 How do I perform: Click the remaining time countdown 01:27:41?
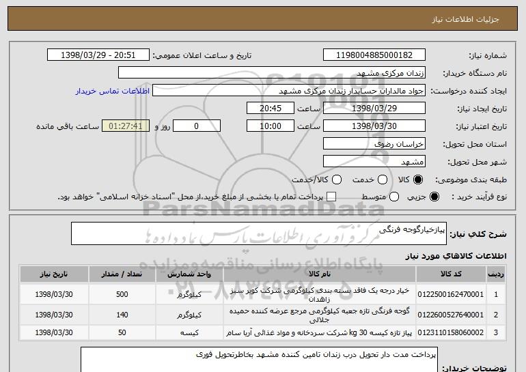tap(126, 126)
